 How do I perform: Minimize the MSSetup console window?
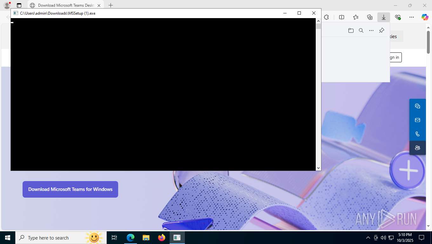pyautogui.click(x=285, y=13)
